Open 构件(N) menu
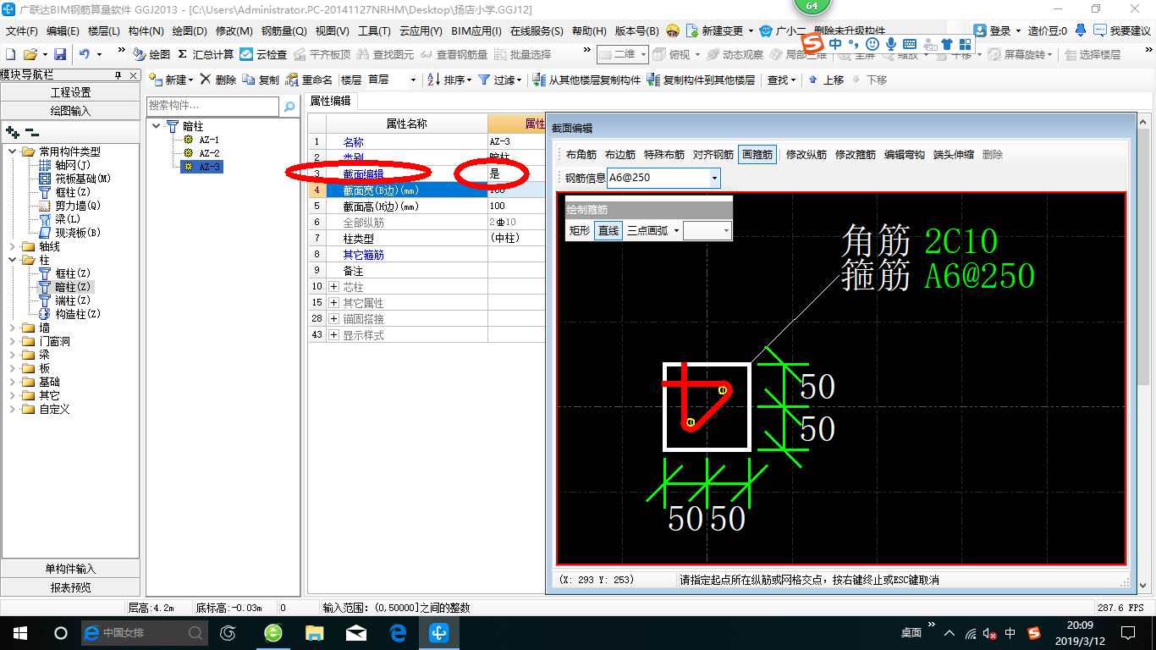The width and height of the screenshot is (1156, 650). click(146, 31)
